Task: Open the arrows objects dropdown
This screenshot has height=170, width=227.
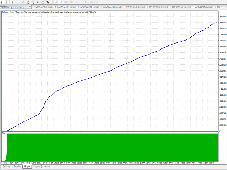Action: 49,2
